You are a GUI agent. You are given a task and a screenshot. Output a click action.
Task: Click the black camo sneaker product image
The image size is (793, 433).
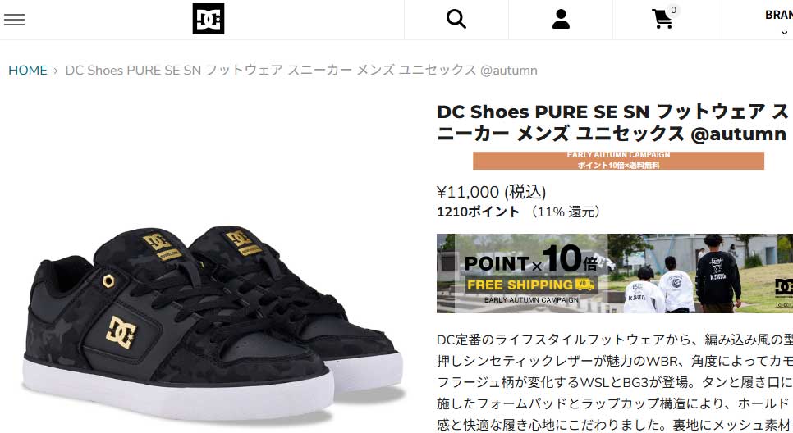213,323
